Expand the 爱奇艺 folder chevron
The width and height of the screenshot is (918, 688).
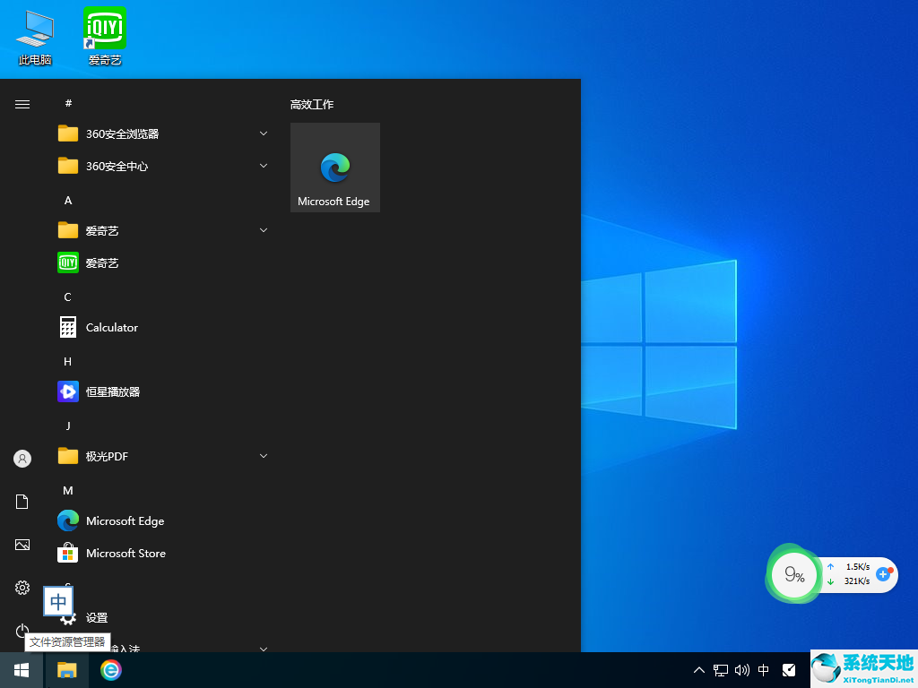[264, 230]
